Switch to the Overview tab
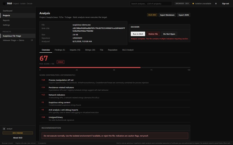 46,50
